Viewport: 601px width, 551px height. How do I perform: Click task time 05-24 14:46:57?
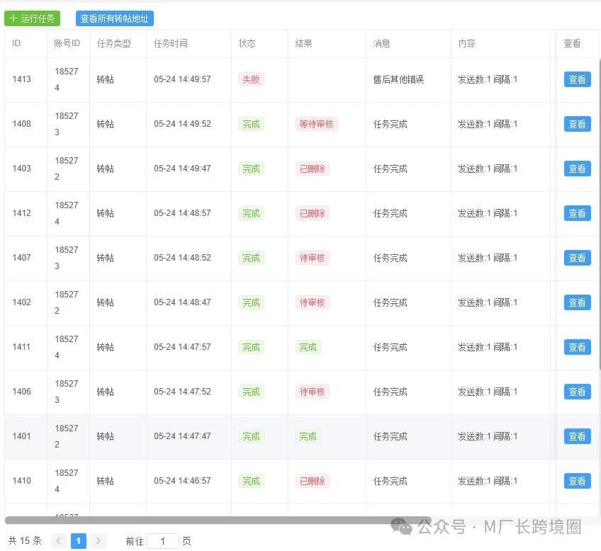click(182, 481)
